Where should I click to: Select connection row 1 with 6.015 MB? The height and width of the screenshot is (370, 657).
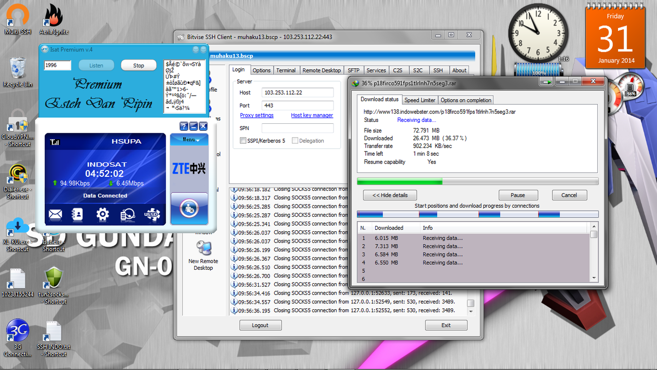click(474, 238)
